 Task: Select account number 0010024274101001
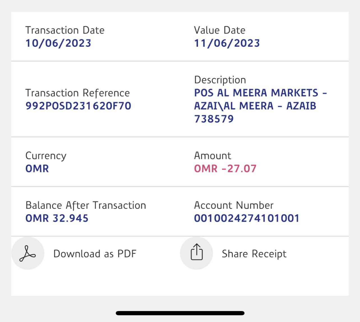(247, 218)
